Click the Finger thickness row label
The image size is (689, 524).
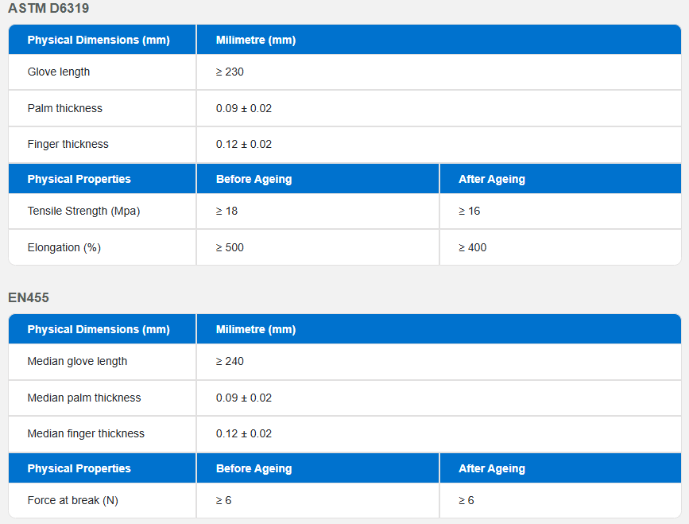(68, 144)
